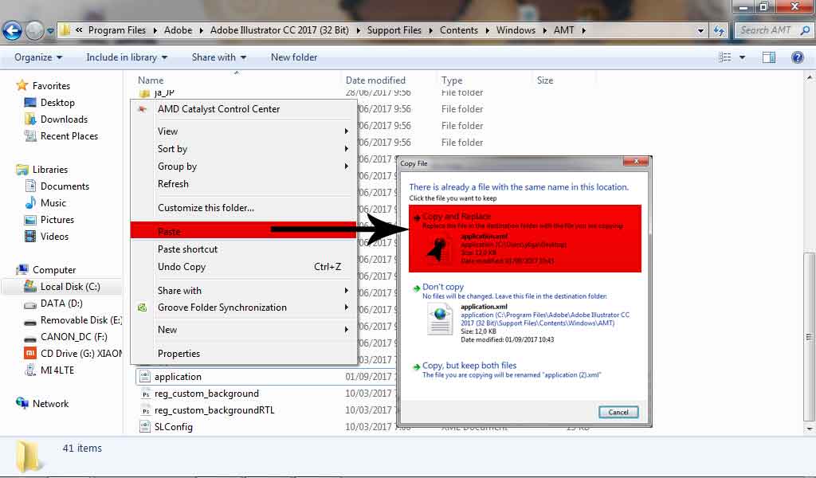Open the View submenu in context menu

tap(243, 131)
